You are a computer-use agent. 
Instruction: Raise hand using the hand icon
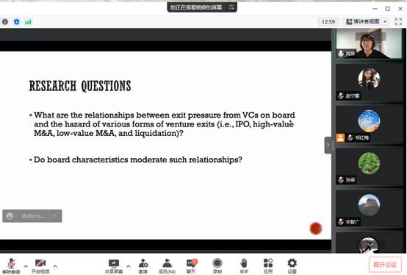244,266
